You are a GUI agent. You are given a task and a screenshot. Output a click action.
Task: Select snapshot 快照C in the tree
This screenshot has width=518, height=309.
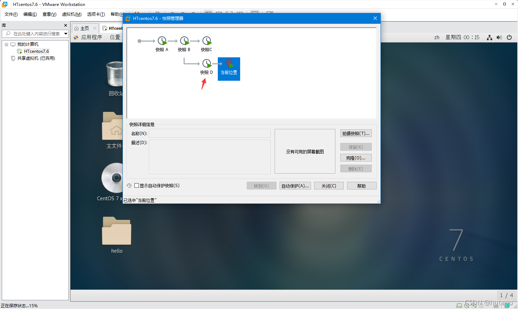click(207, 44)
